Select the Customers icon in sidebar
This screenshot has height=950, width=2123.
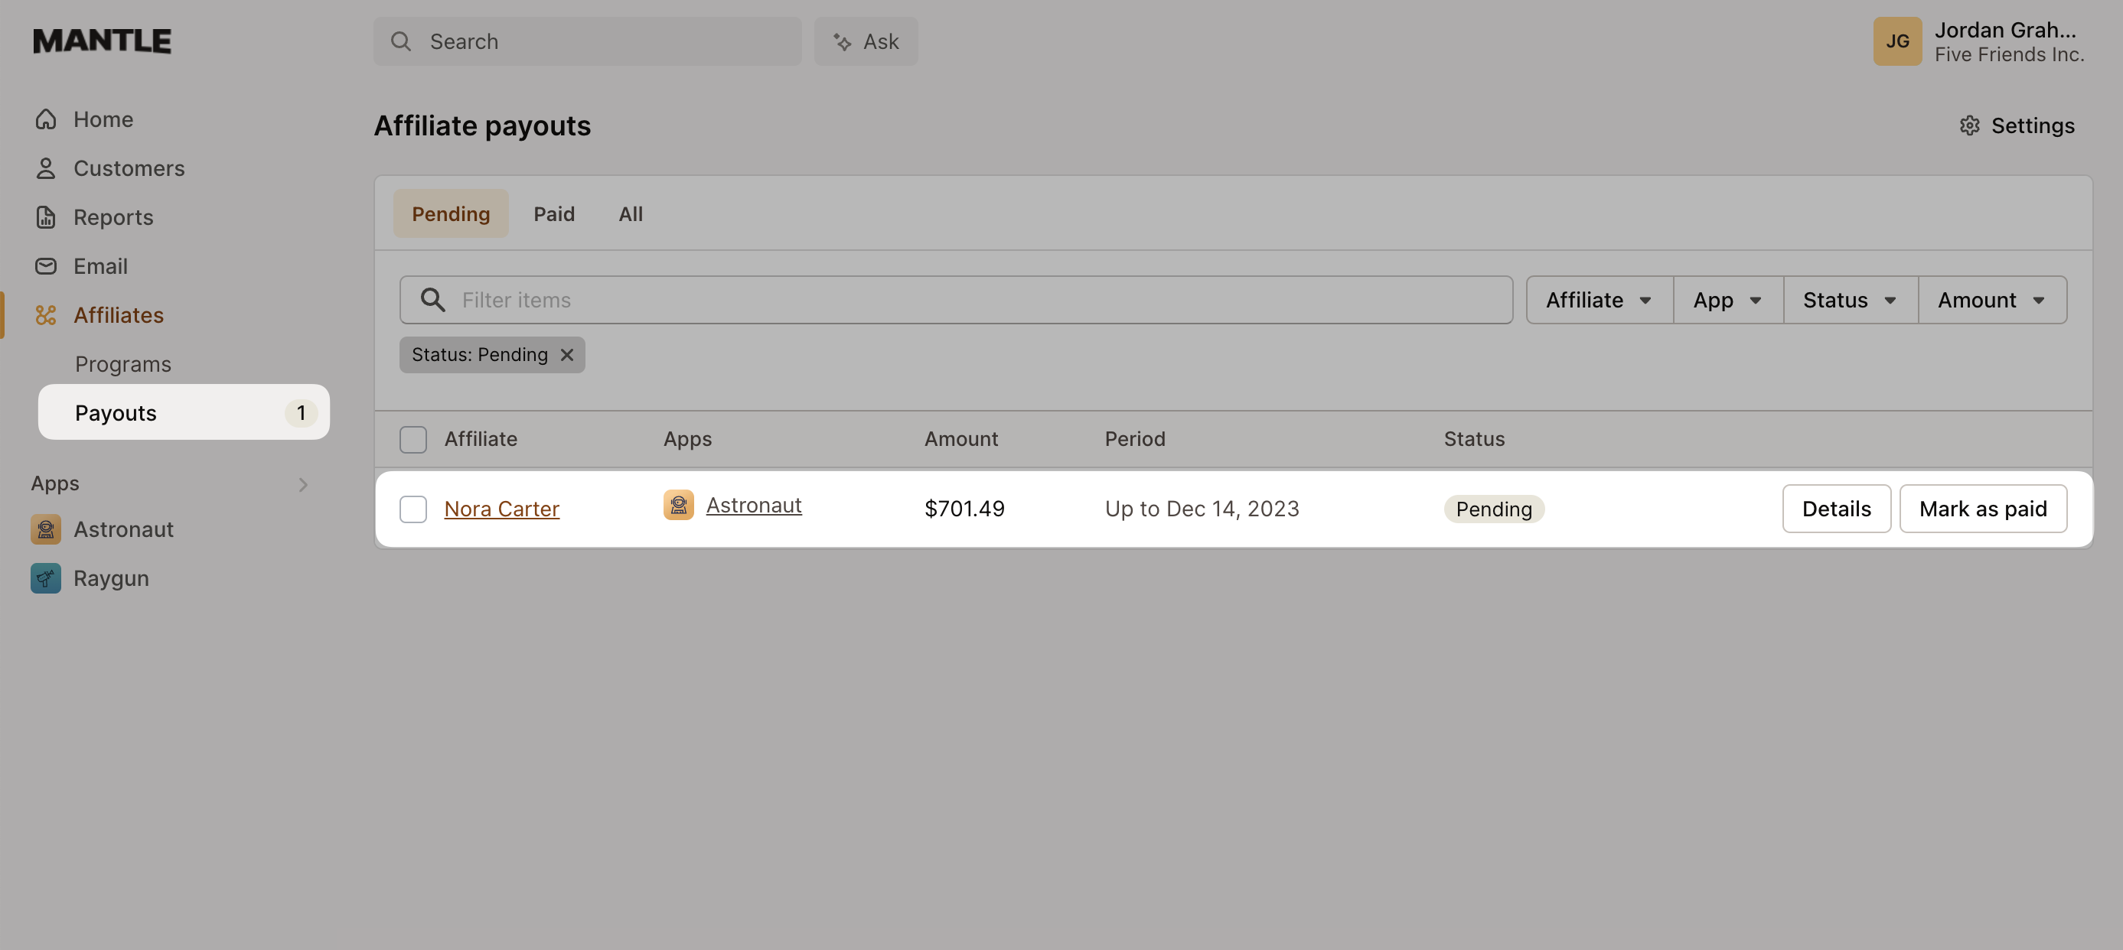coord(46,168)
